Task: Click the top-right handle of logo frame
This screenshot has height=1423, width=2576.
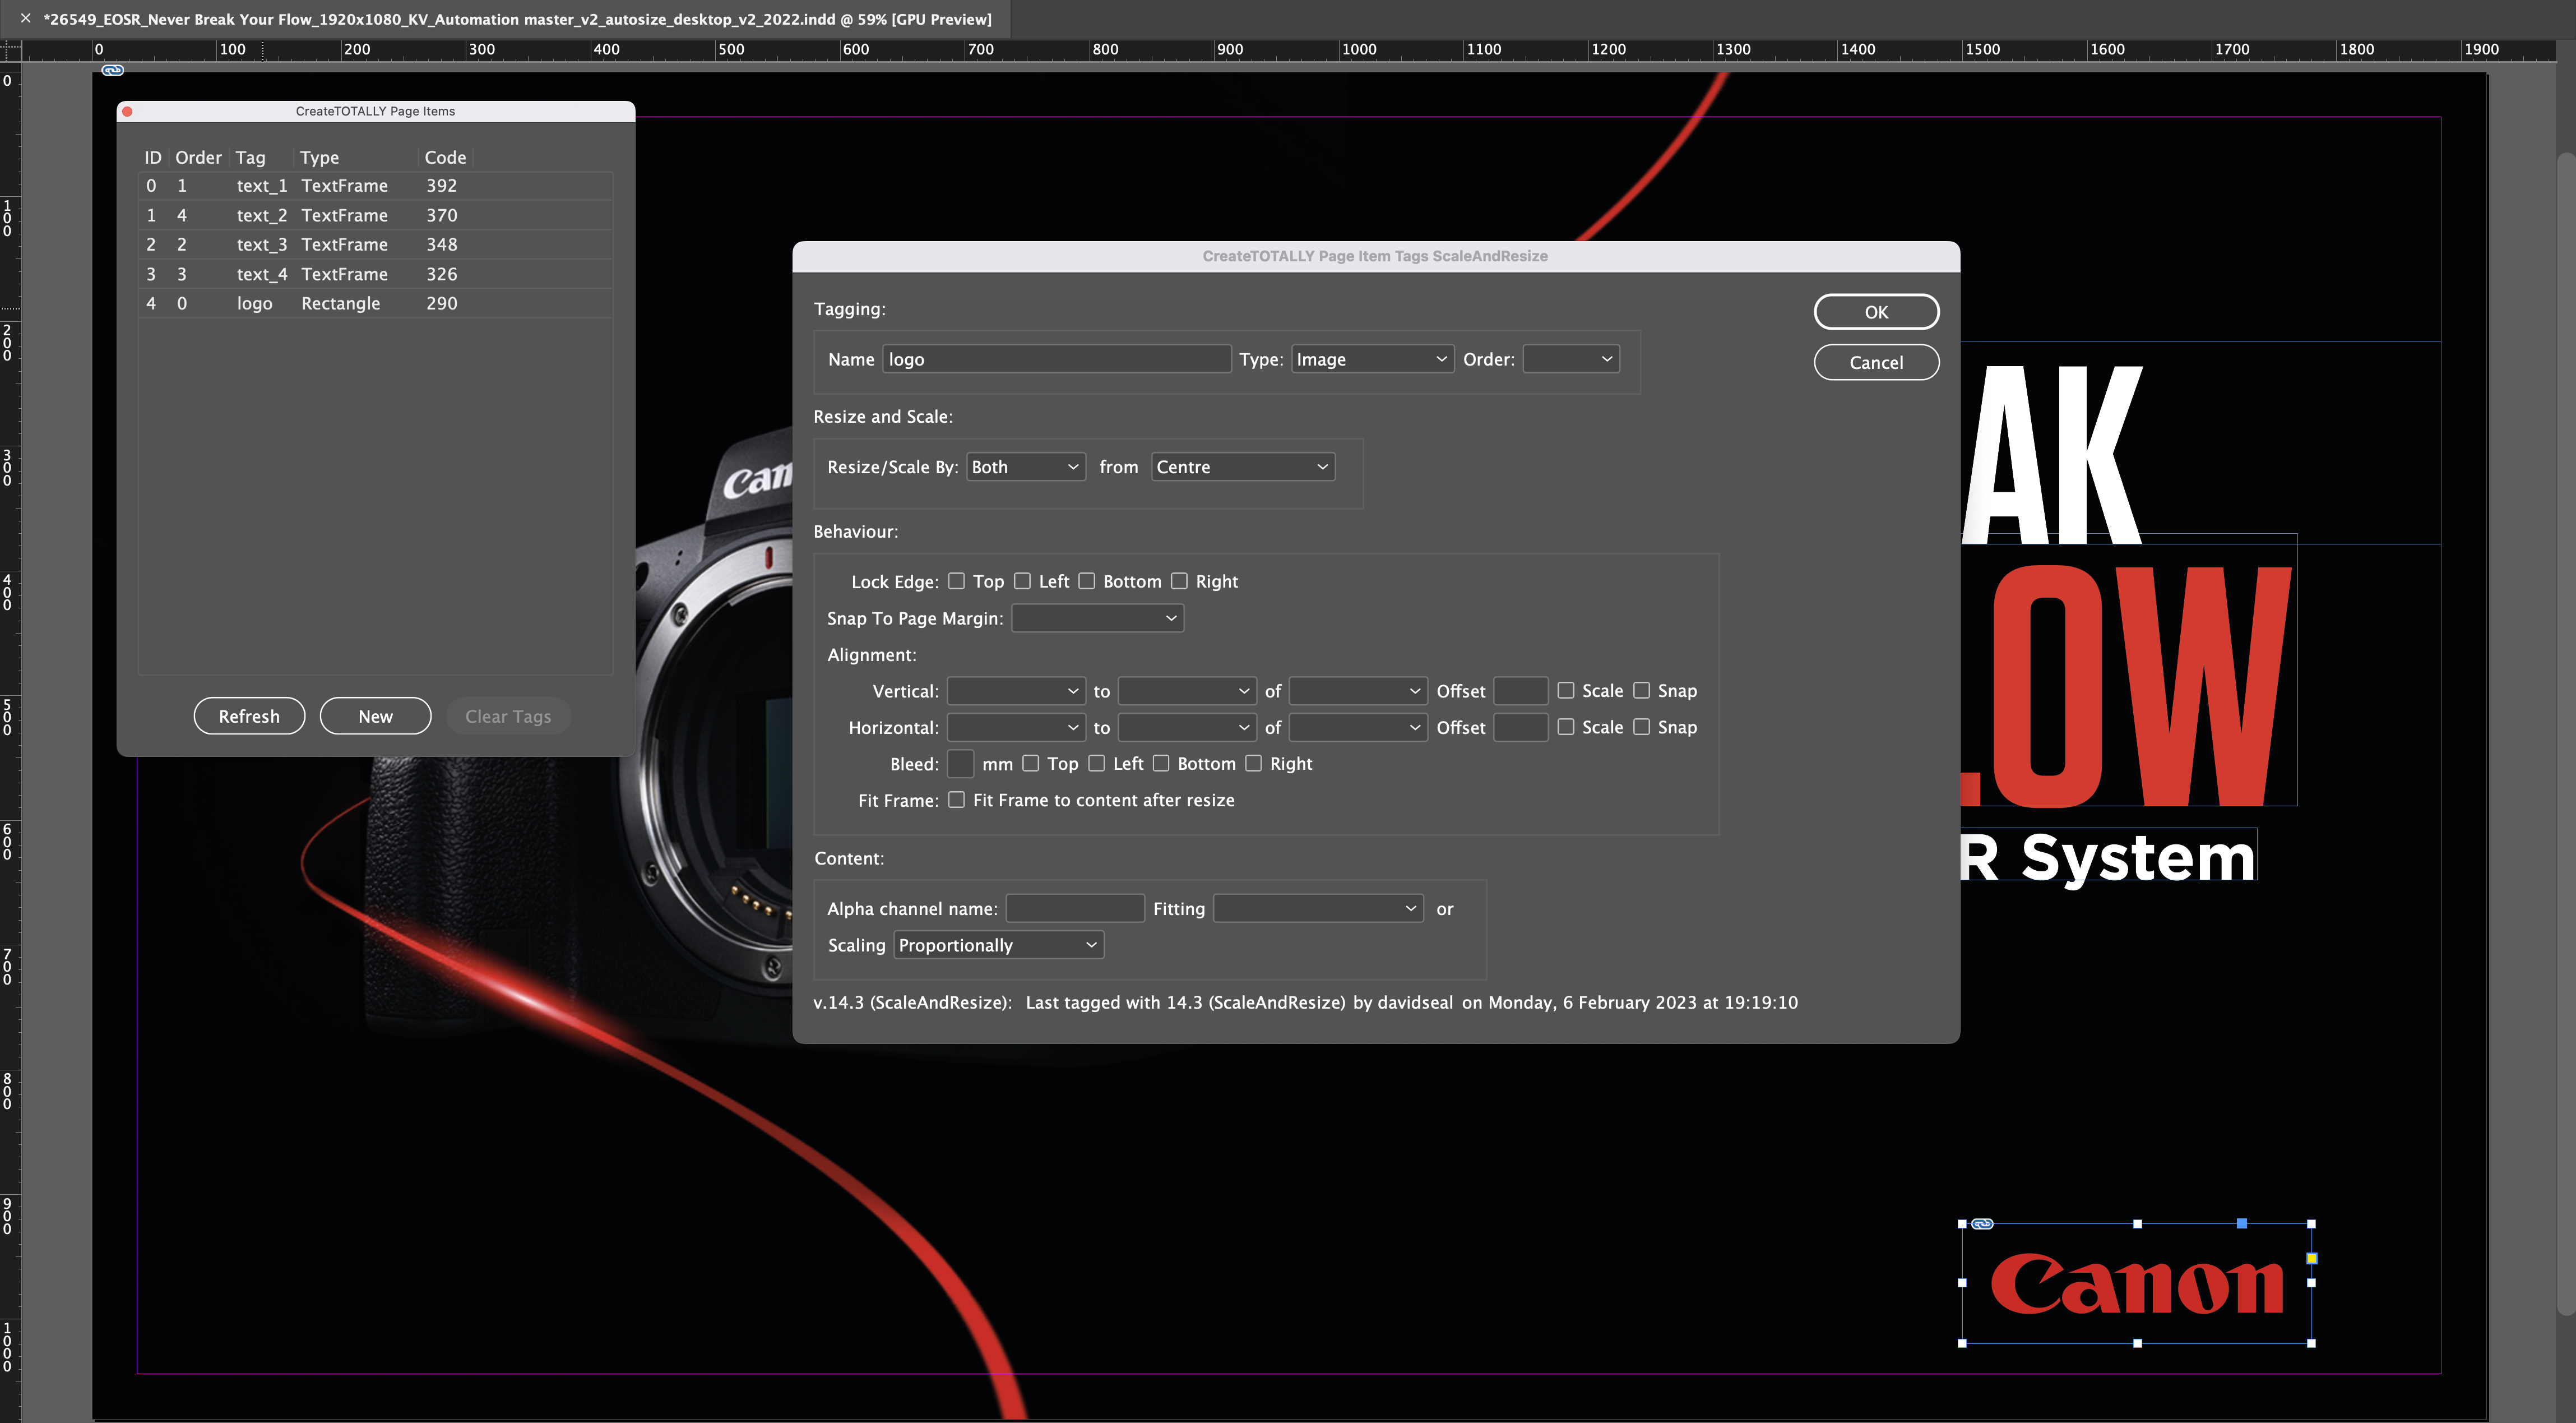Action: pos(2311,1224)
